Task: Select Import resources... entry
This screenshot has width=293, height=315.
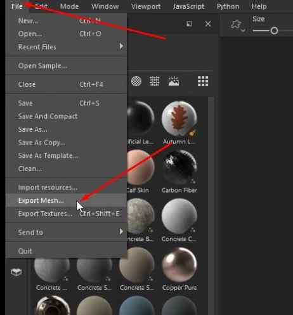Action: tap(66, 188)
